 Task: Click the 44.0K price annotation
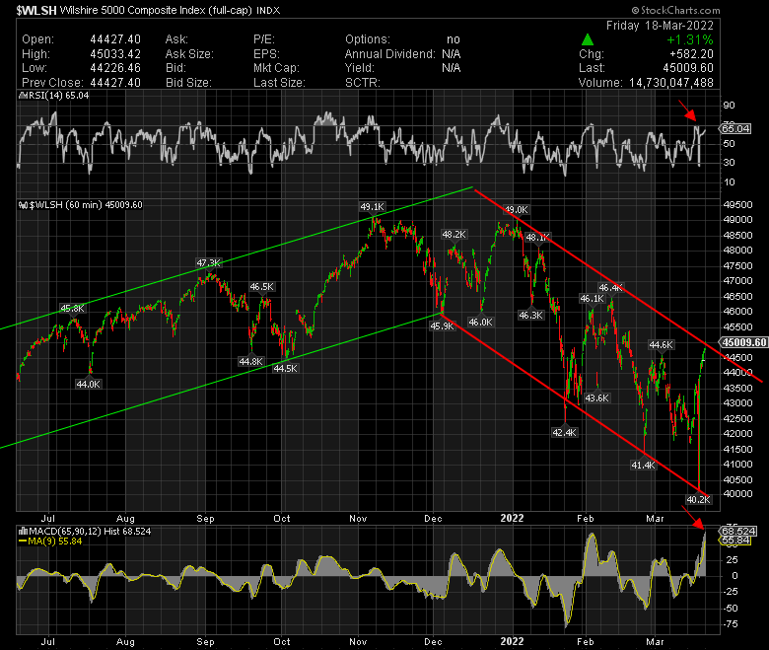(x=89, y=384)
